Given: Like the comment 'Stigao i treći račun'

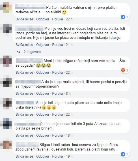Looking at the screenshot, I should point(24,156).
